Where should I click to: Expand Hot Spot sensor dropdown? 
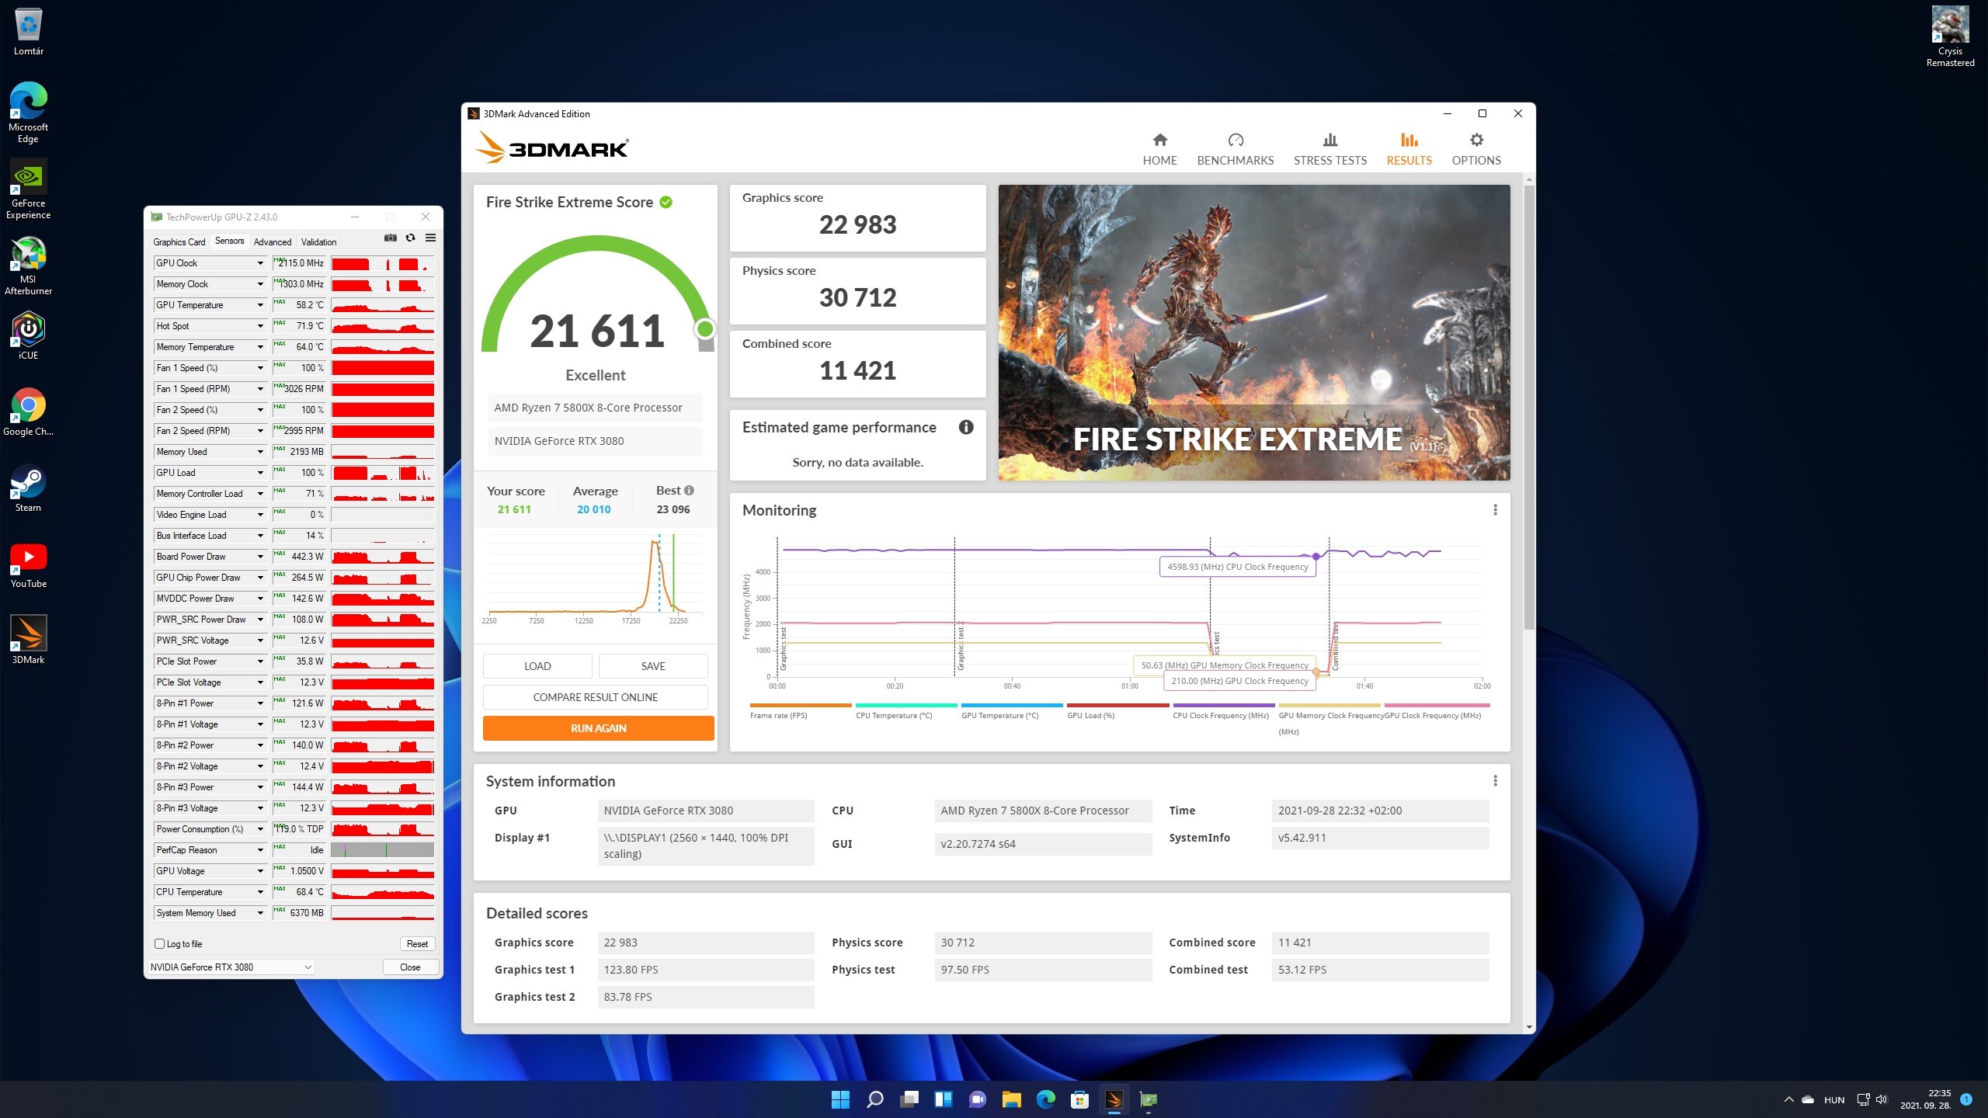pyautogui.click(x=260, y=326)
